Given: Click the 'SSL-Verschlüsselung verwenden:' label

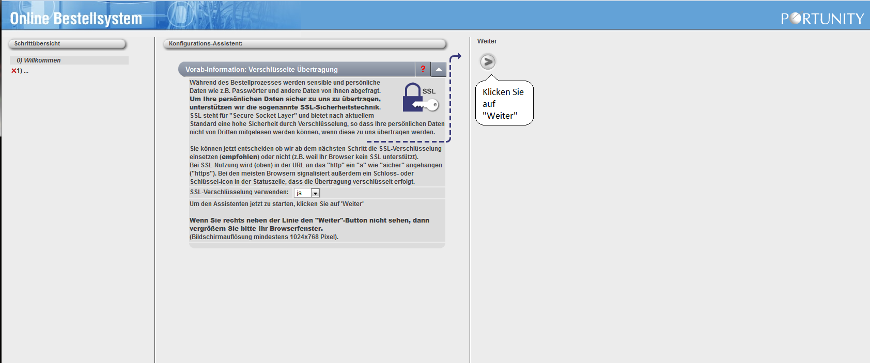Looking at the screenshot, I should tap(239, 192).
